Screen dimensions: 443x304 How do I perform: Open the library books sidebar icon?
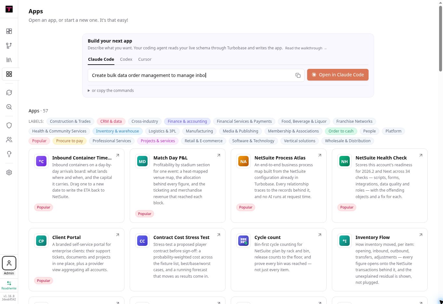[x=9, y=60]
